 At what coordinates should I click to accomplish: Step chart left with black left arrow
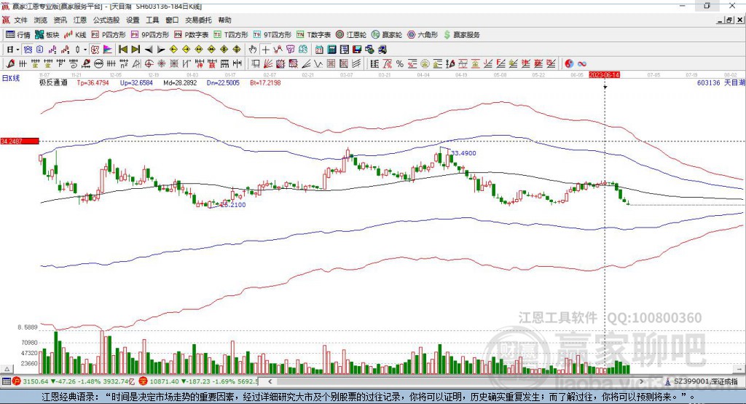tap(149, 50)
